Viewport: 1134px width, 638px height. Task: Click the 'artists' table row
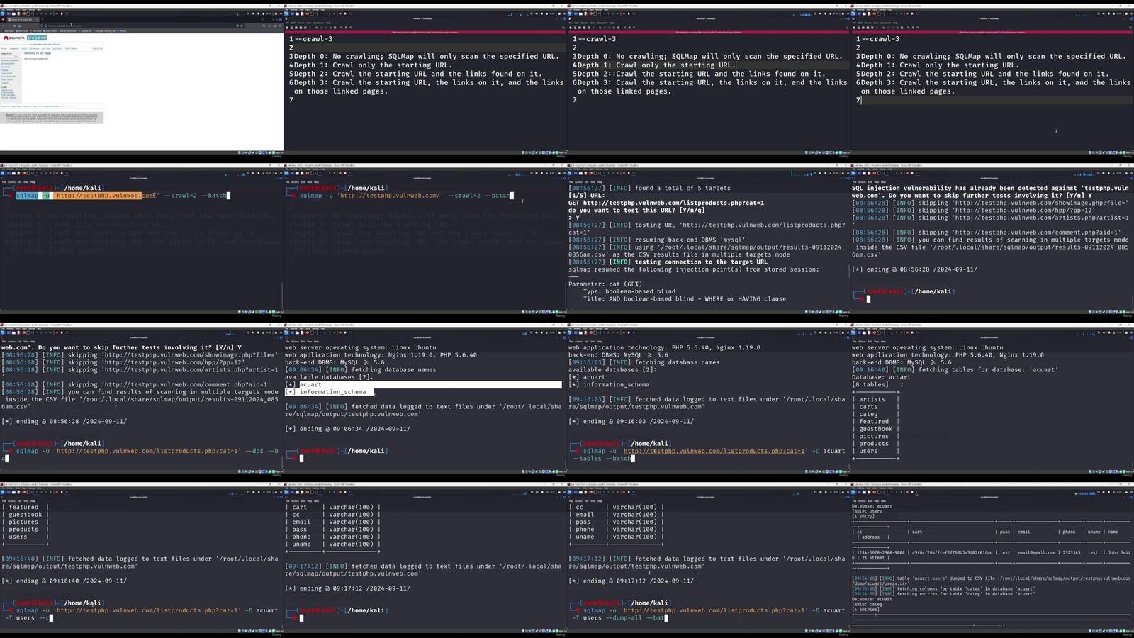pos(876,399)
